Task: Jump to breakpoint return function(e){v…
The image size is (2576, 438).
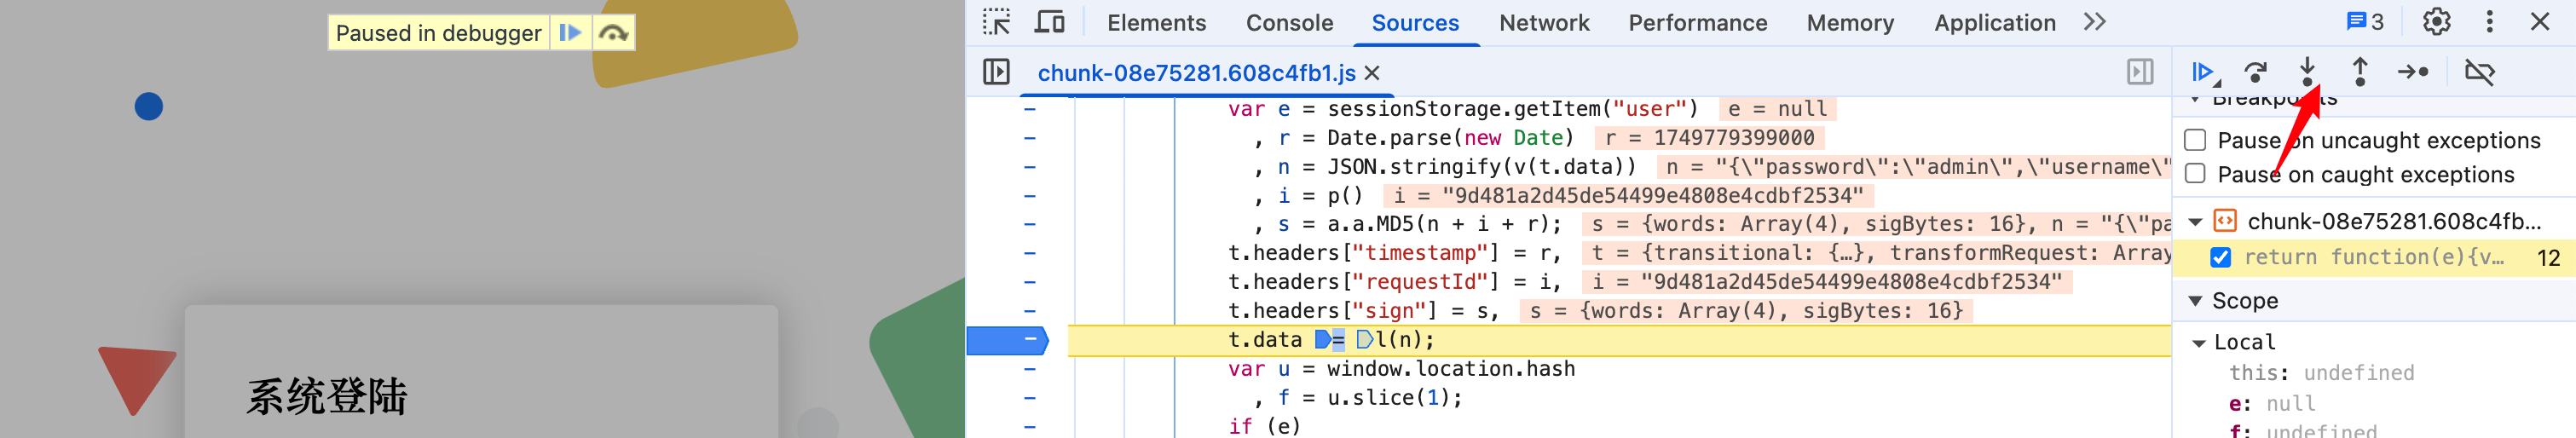Action: [x=2373, y=258]
